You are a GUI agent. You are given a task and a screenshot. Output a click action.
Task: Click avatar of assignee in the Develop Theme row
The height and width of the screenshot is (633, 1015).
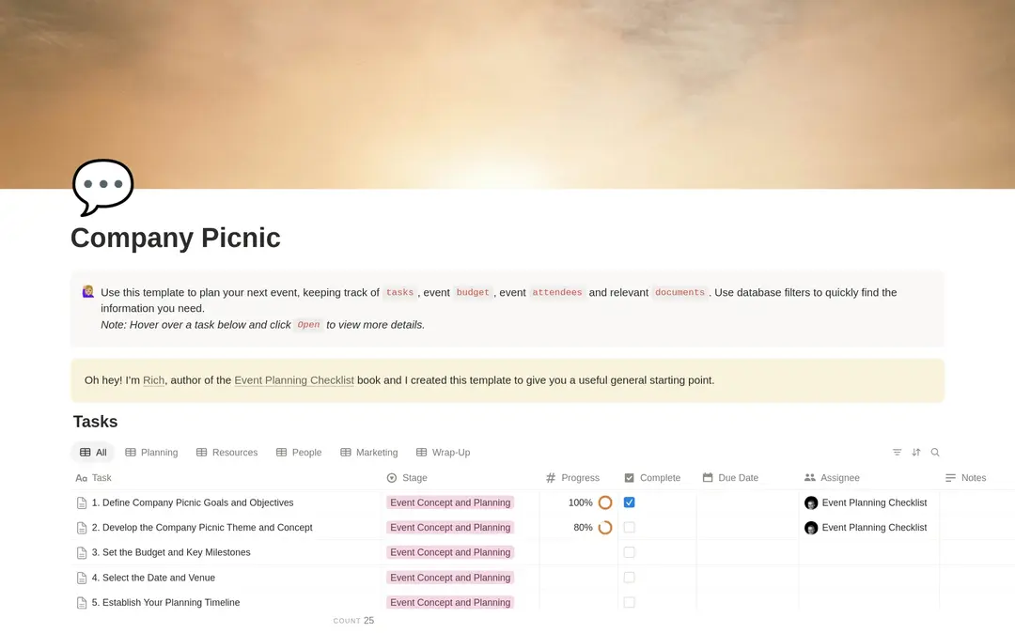click(811, 528)
